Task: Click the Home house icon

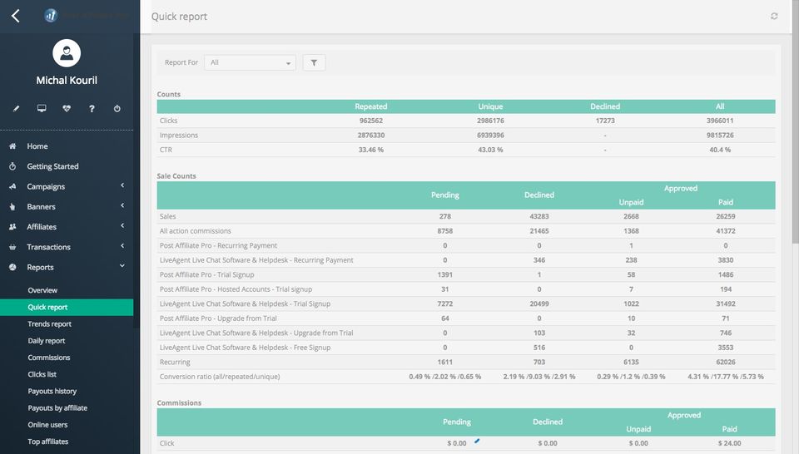Action: click(12, 146)
